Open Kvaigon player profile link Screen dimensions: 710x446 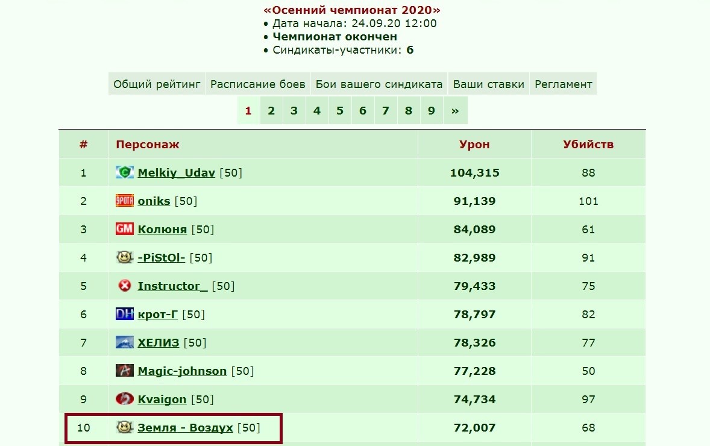(162, 400)
